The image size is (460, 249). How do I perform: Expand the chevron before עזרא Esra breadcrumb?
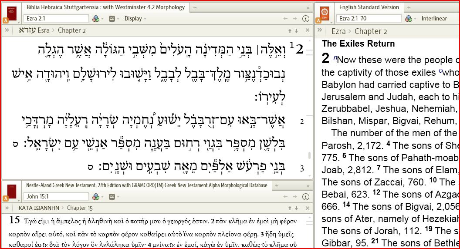(x=7, y=30)
